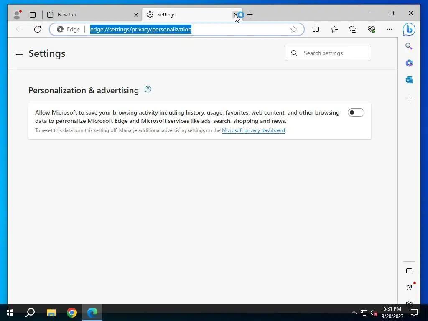Click the Personalization & advertising heading
The image size is (428, 321).
(x=84, y=90)
